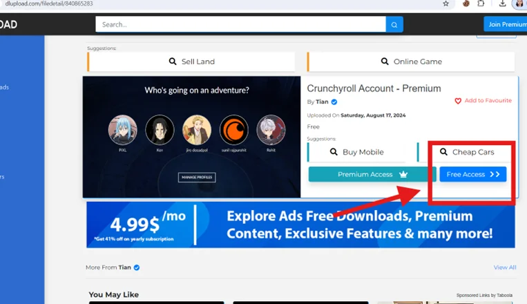Open browser profile avatar icon

click(x=520, y=3)
